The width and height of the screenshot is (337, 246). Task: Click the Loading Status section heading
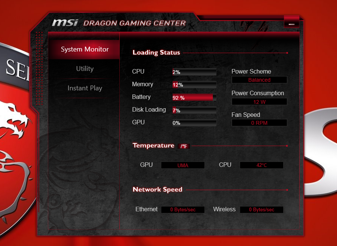(156, 53)
